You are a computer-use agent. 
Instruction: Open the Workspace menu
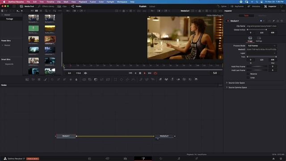[122, 2]
